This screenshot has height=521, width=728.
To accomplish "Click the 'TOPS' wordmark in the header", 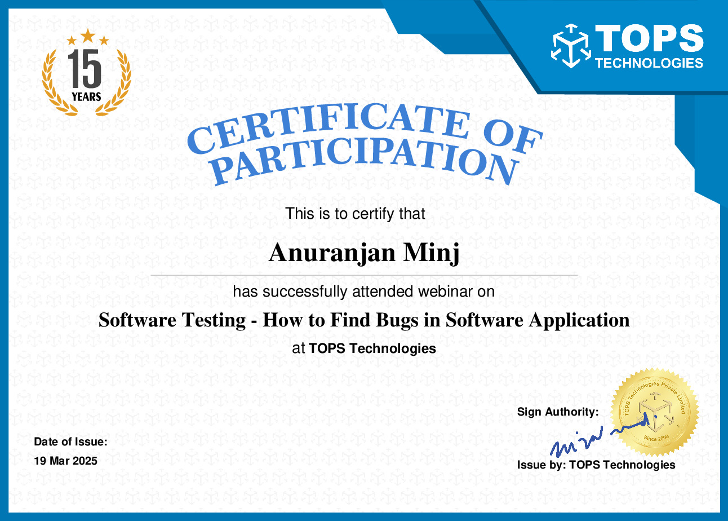I will pos(649,38).
